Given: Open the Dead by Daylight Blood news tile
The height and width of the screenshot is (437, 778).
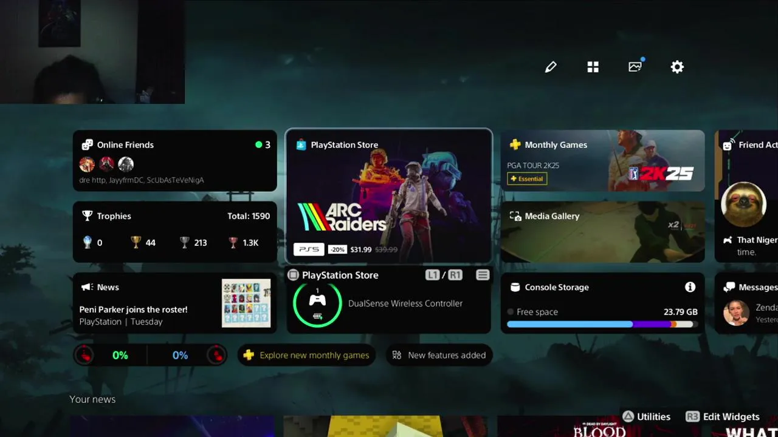Looking at the screenshot, I should click(x=599, y=427).
